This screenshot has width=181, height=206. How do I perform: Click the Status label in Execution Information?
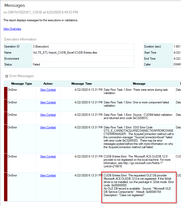point(8,64)
